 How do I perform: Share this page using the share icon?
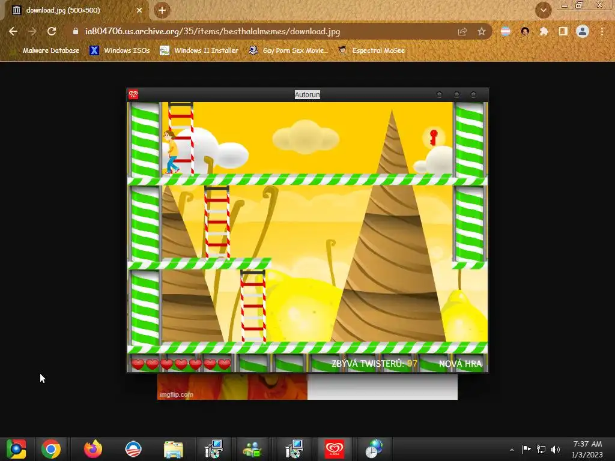coord(462,32)
